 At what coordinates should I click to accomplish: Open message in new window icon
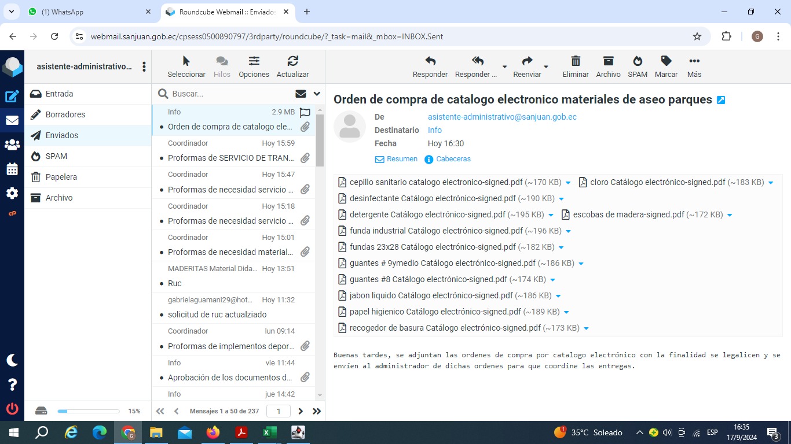click(x=721, y=100)
